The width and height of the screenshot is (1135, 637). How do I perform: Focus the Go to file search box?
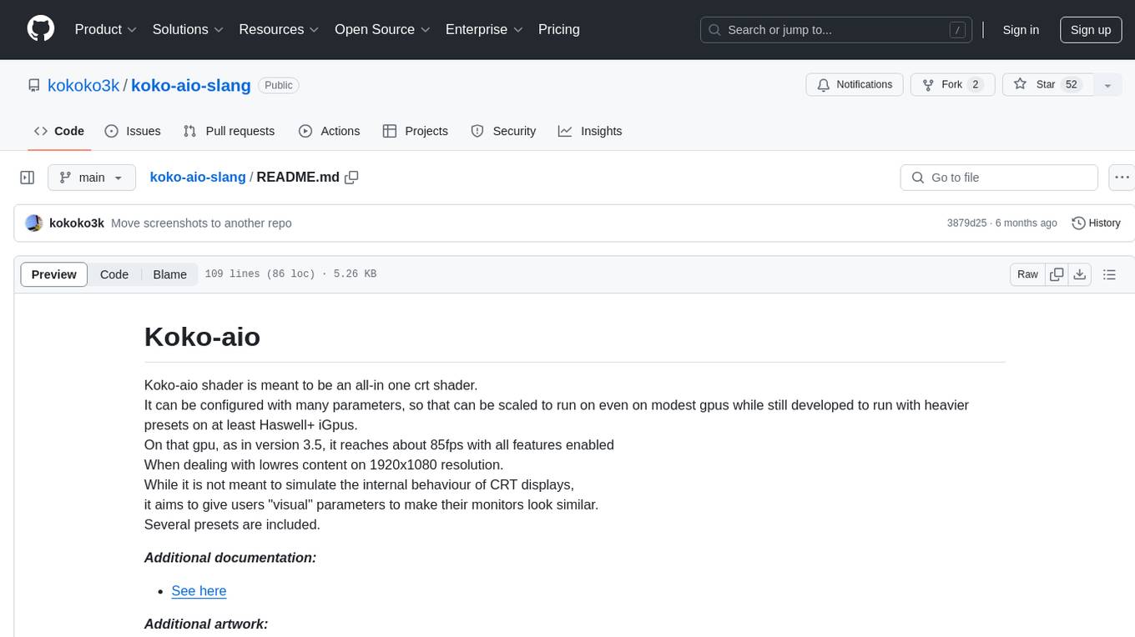pyautogui.click(x=999, y=178)
